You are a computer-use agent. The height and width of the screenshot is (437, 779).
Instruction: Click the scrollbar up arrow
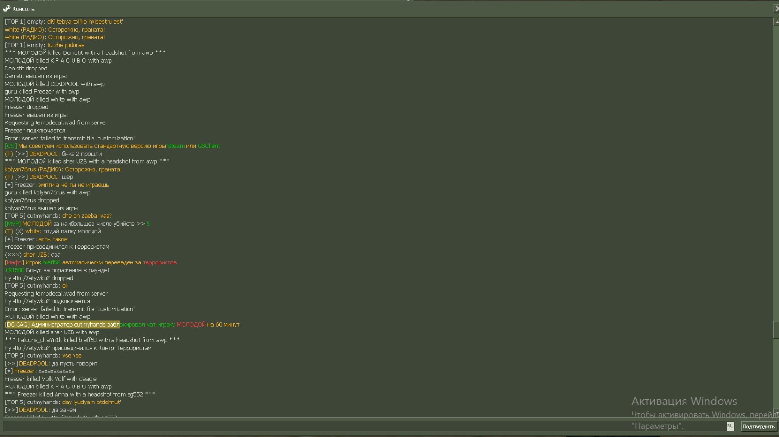coord(776,22)
